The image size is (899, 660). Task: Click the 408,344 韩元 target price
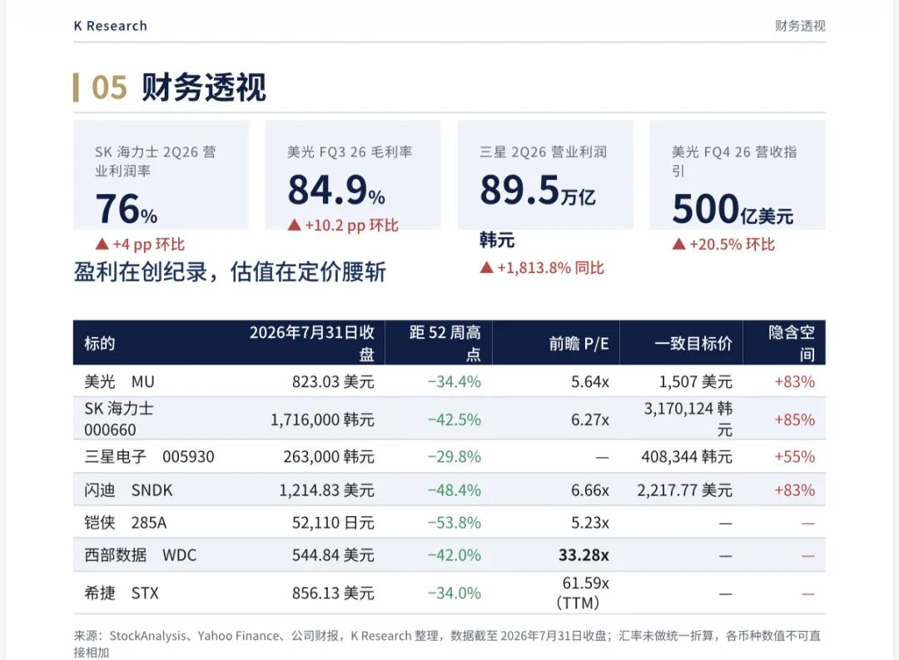(687, 456)
